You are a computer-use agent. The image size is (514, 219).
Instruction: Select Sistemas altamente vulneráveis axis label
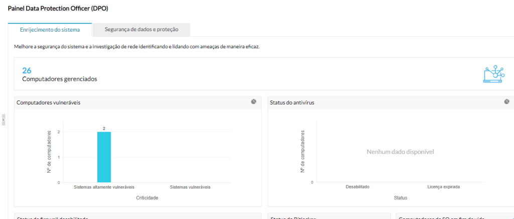(x=104, y=187)
